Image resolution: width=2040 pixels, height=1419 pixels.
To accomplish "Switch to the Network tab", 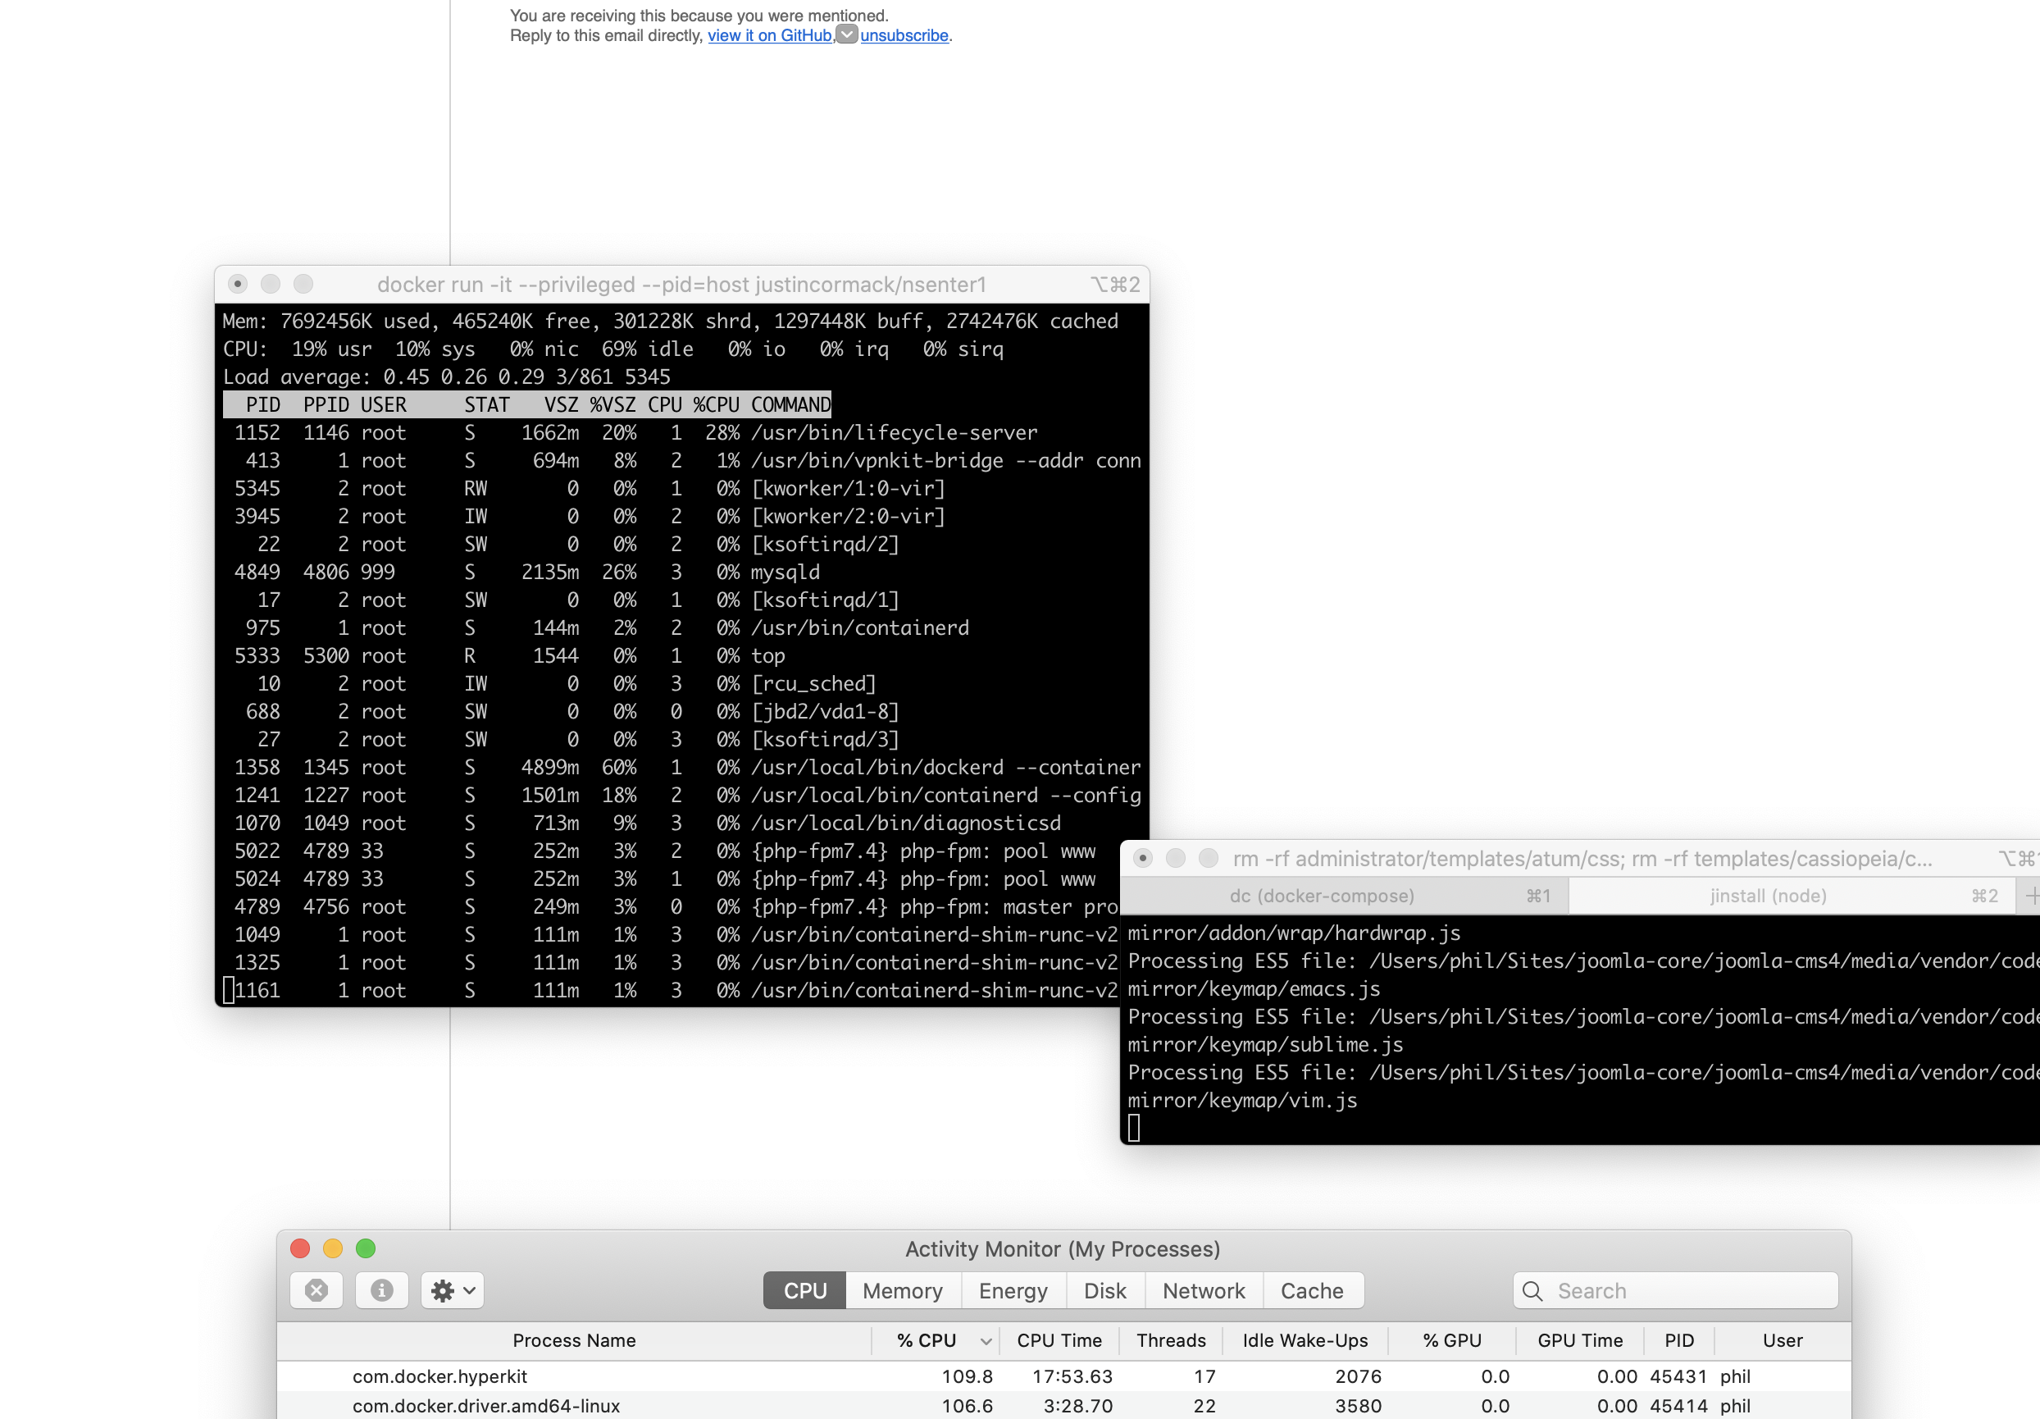I will tap(1203, 1290).
